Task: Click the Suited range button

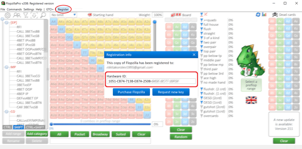Action: [121, 134]
